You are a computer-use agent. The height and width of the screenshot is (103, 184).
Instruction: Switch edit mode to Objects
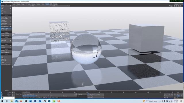[x=29, y=96]
